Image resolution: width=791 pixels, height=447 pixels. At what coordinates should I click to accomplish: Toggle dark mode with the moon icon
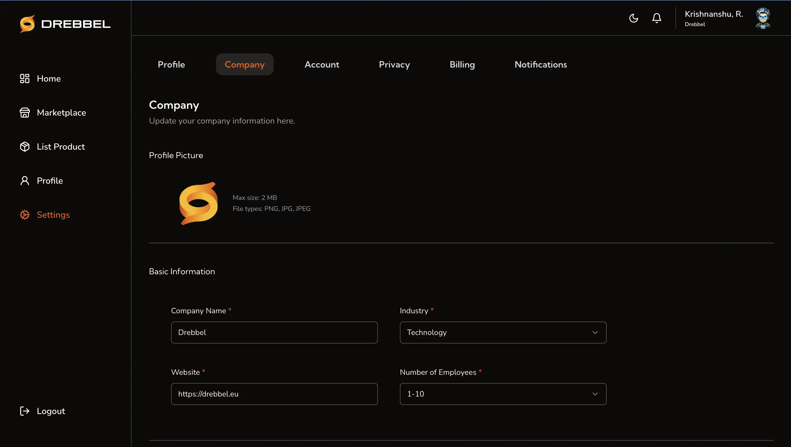[x=634, y=18]
